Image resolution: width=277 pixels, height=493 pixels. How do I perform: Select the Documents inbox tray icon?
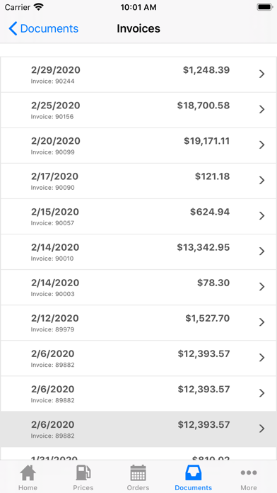193,473
